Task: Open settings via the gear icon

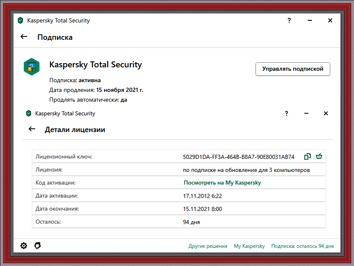Action: (x=24, y=246)
